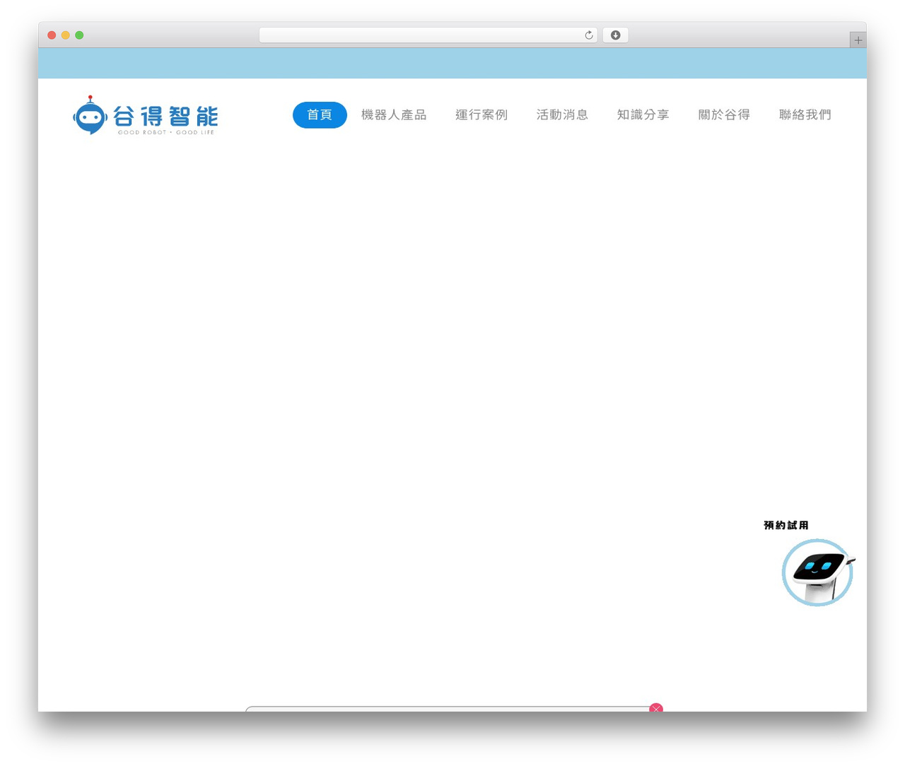
Task: Click the yellow minimize window button
Action: pyautogui.click(x=66, y=35)
